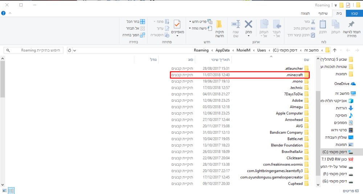
Task: Click the Pin to Quick access icon
Action: [351, 25]
